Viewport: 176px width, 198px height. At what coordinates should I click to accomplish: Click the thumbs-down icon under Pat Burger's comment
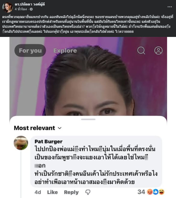click(88, 192)
